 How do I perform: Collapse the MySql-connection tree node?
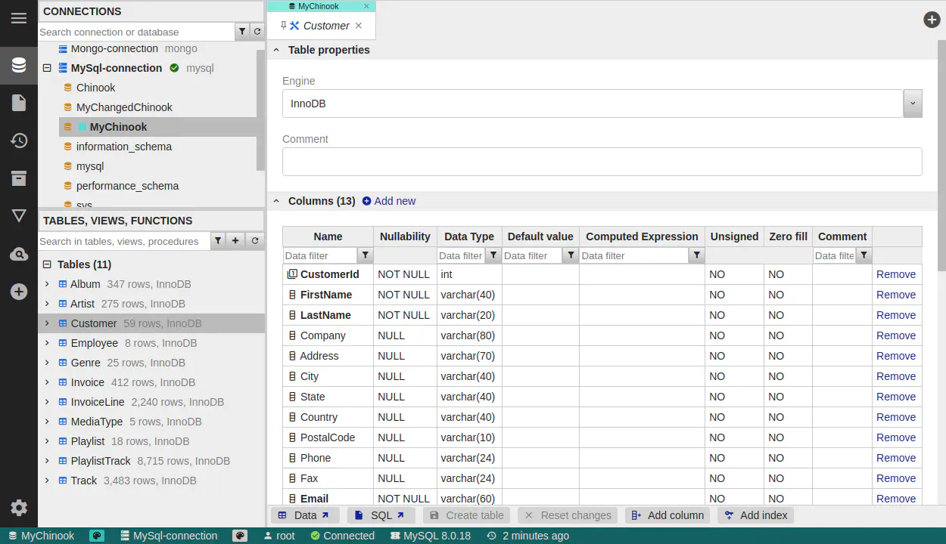[47, 68]
